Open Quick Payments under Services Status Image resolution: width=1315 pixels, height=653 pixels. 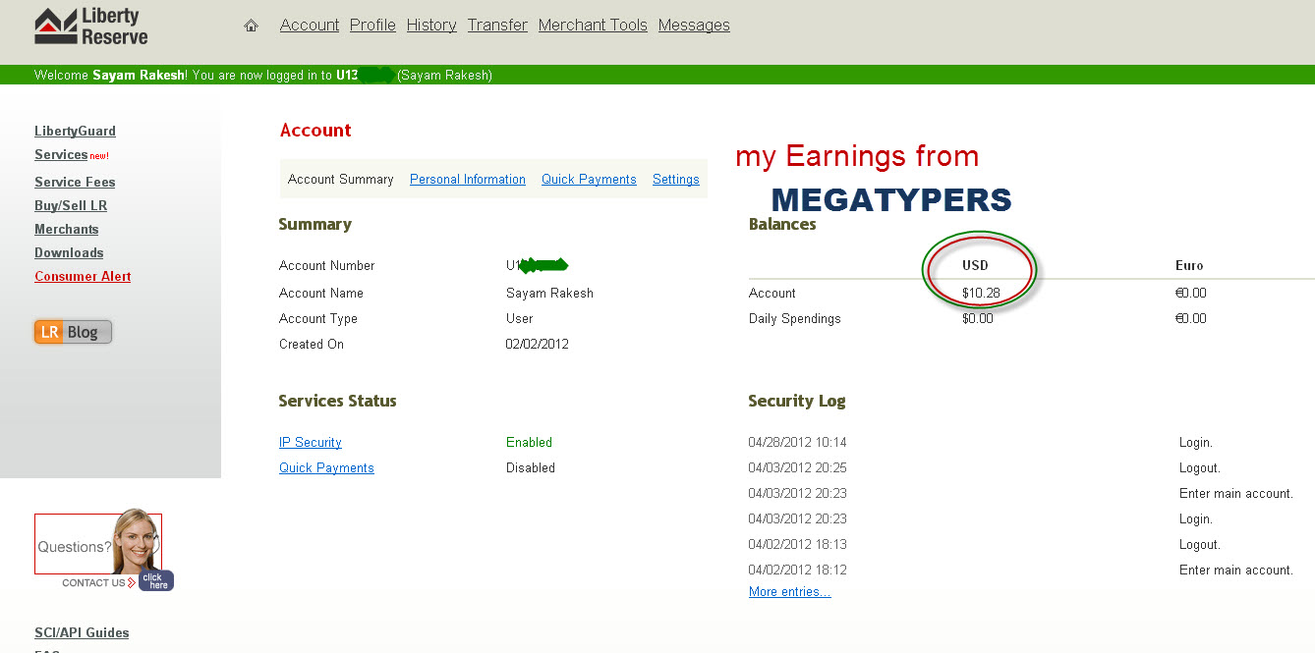326,468
